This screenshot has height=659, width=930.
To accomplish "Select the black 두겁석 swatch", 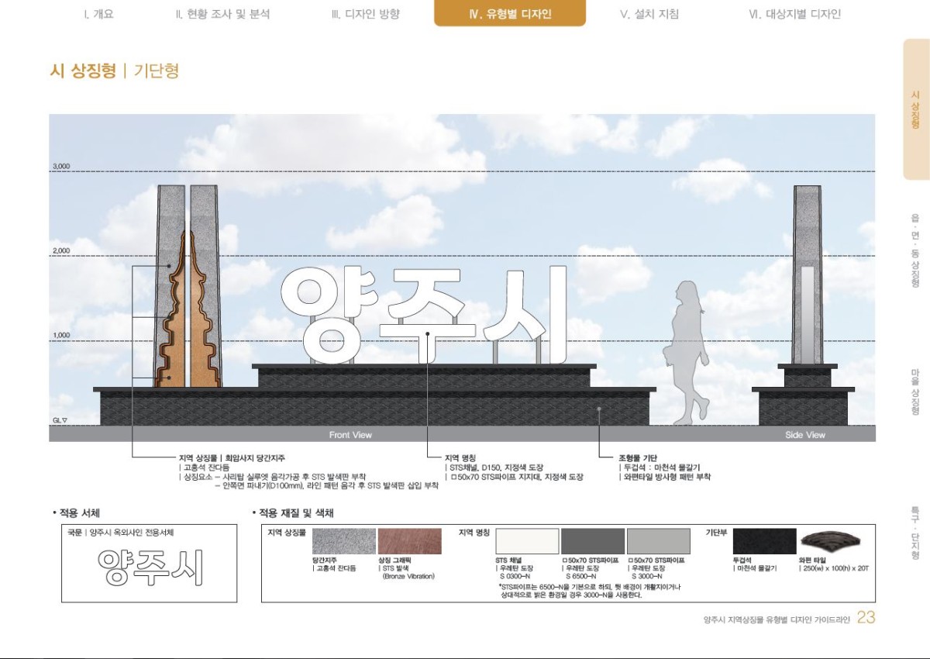I will click(764, 541).
